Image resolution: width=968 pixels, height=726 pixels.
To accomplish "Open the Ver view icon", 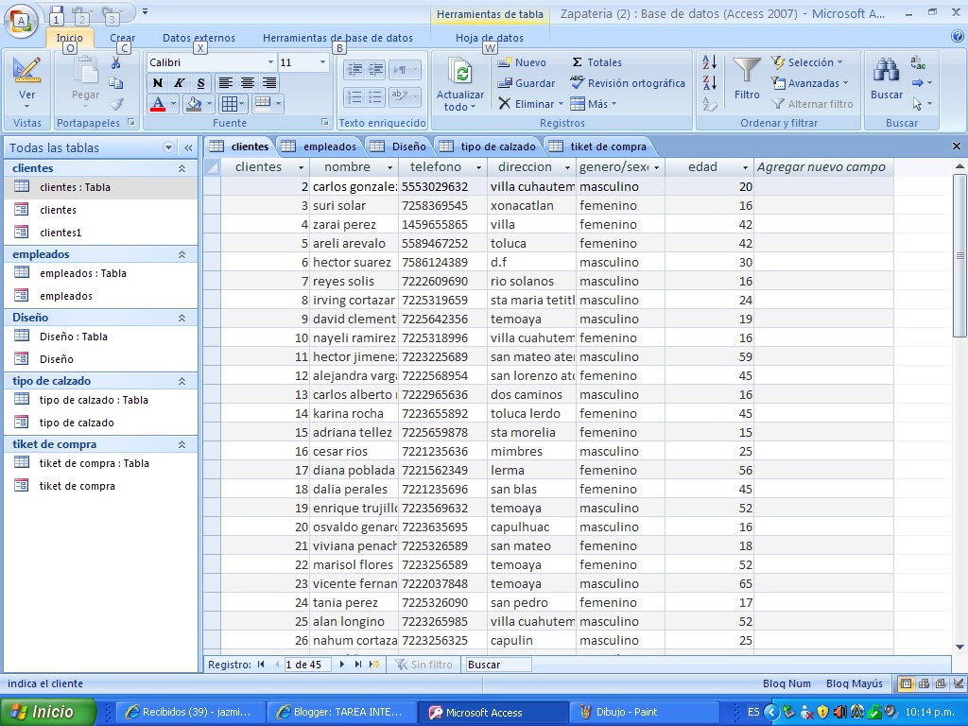I will (26, 70).
